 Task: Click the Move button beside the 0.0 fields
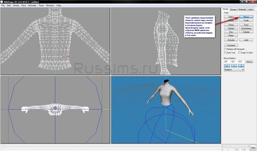click(249, 62)
